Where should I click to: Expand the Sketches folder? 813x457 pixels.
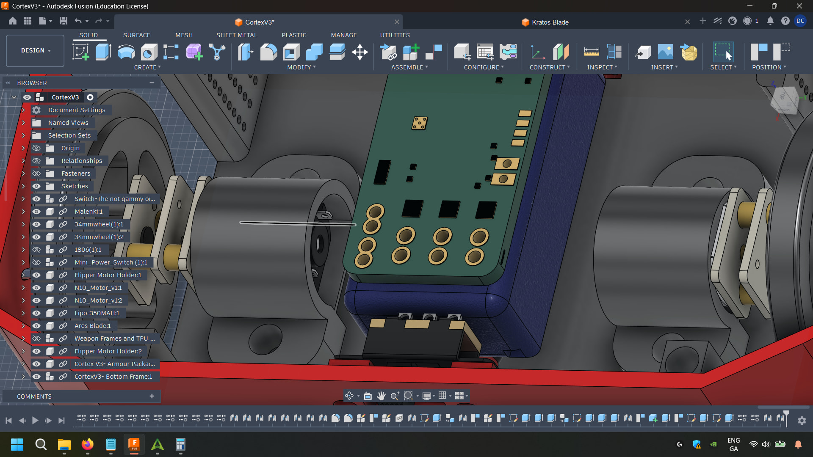[x=23, y=186]
